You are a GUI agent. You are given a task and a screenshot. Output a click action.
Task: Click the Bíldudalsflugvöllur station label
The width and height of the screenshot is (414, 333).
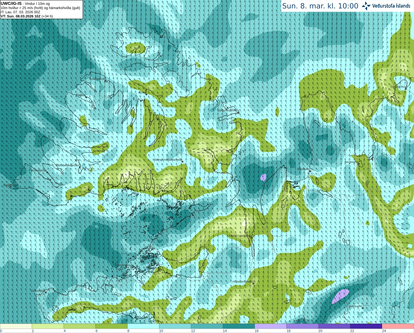(x=67, y=165)
